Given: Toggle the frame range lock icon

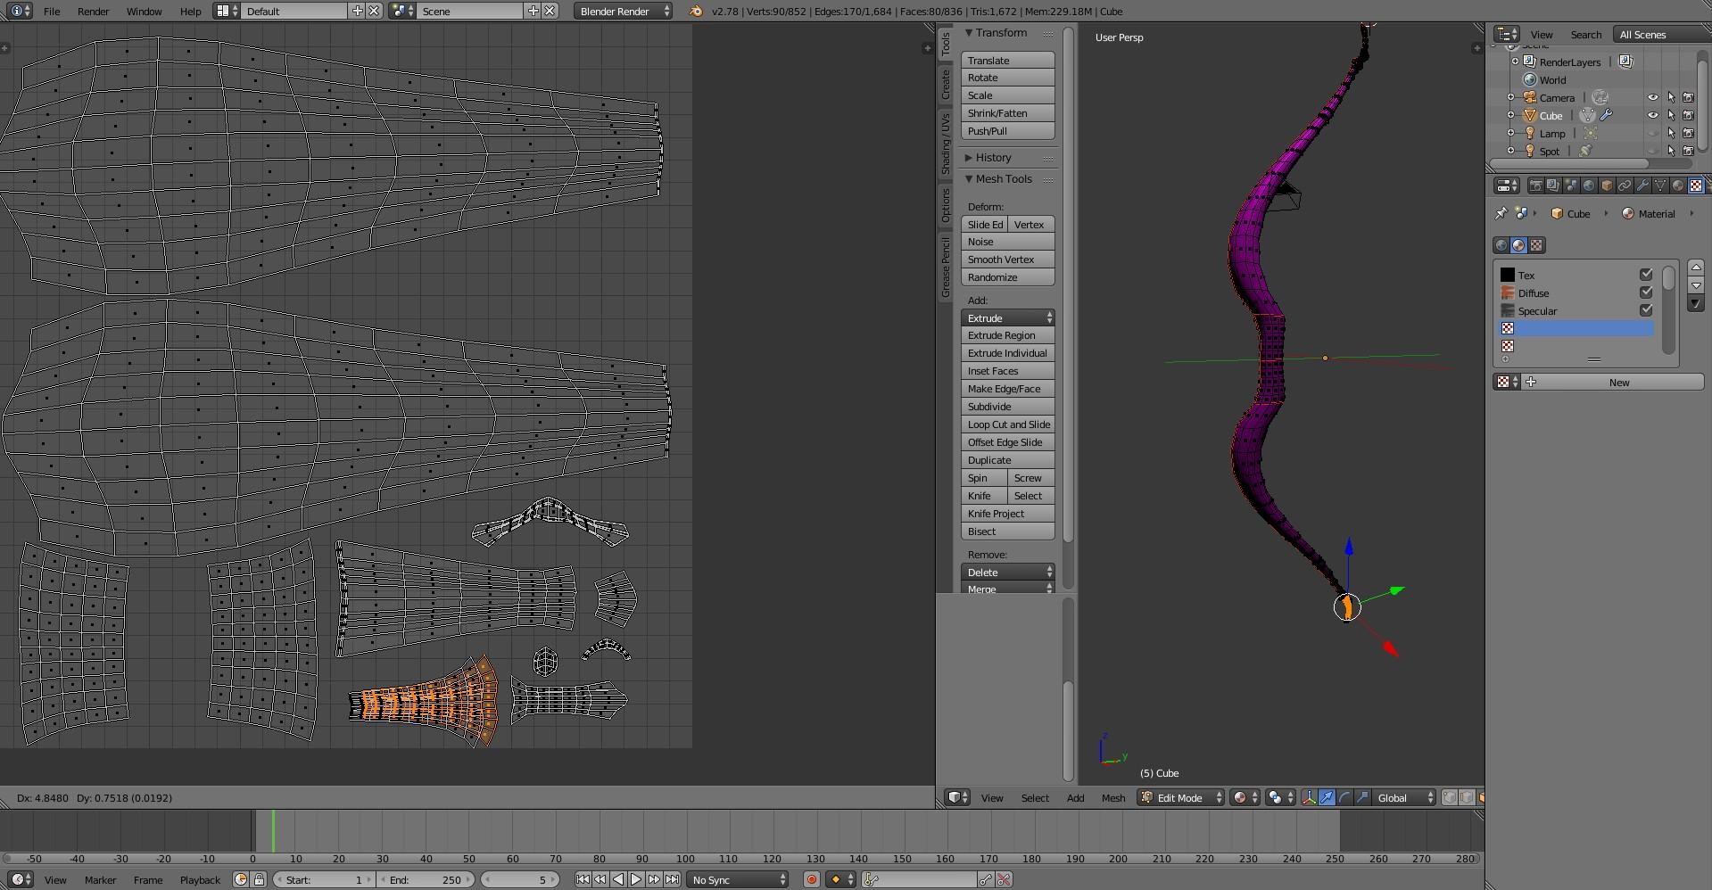Looking at the screenshot, I should click(260, 879).
